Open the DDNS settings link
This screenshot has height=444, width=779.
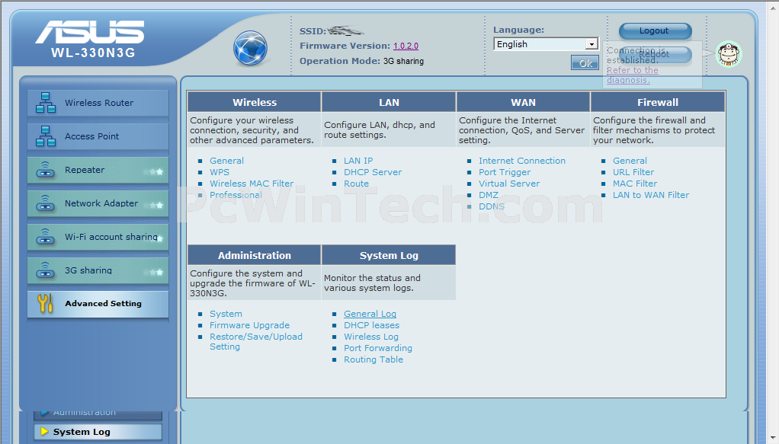(492, 206)
